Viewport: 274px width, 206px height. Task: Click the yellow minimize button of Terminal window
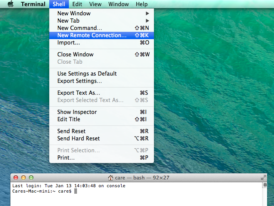point(23,178)
